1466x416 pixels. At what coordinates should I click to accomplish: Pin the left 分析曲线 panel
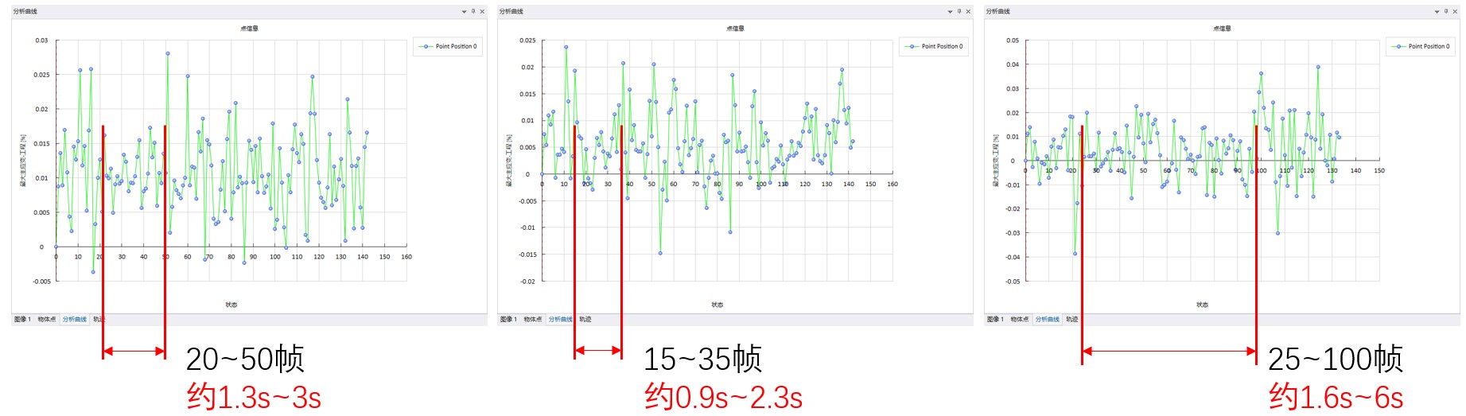473,12
